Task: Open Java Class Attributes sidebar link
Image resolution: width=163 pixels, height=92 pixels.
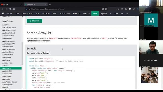Action: click(x=9, y=30)
